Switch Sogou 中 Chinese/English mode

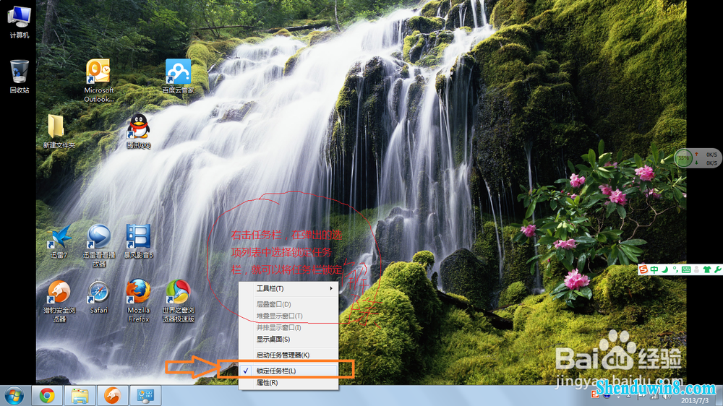point(654,269)
